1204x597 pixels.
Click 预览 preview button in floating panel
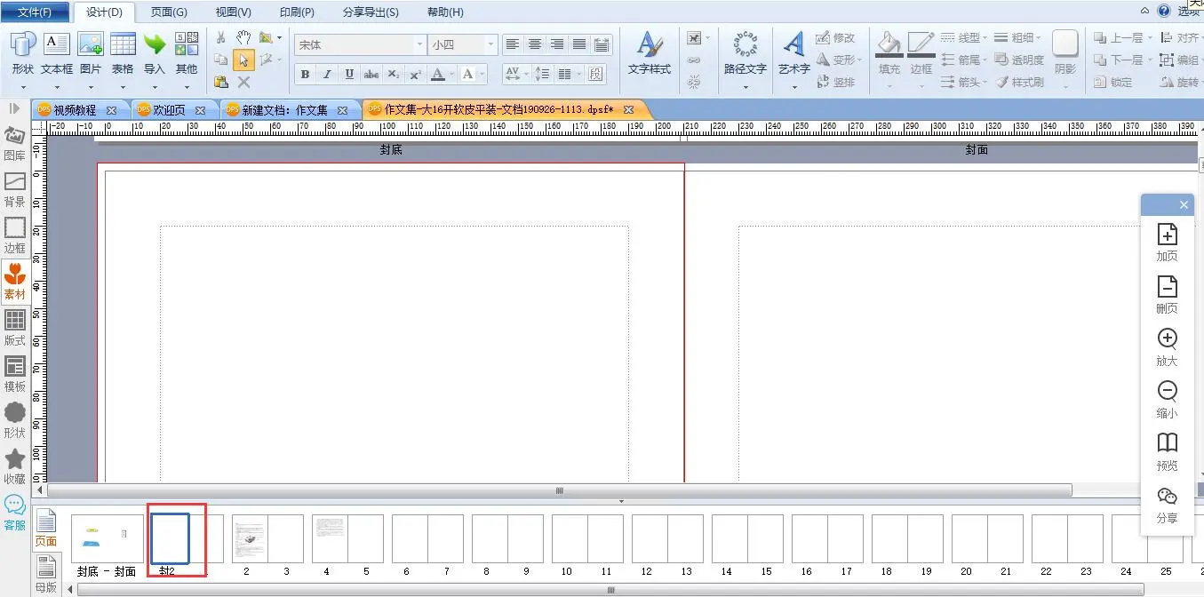tap(1167, 451)
